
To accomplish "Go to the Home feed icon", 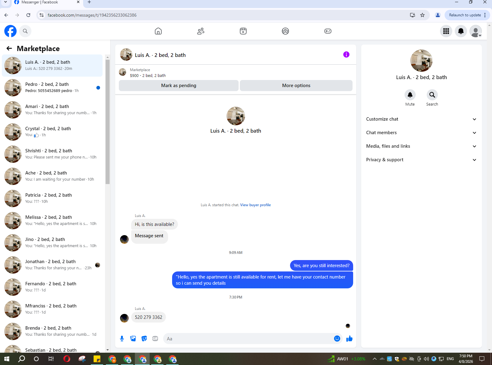I will (158, 31).
